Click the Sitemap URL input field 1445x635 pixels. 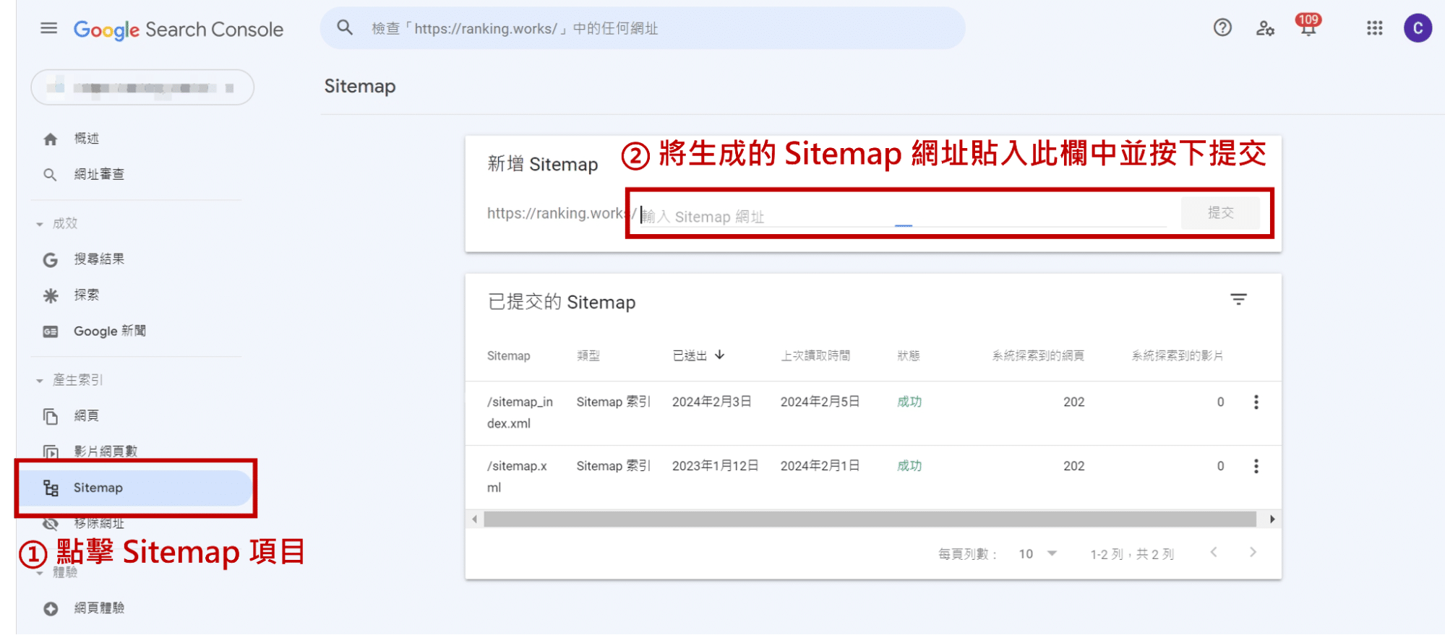pyautogui.click(x=904, y=216)
